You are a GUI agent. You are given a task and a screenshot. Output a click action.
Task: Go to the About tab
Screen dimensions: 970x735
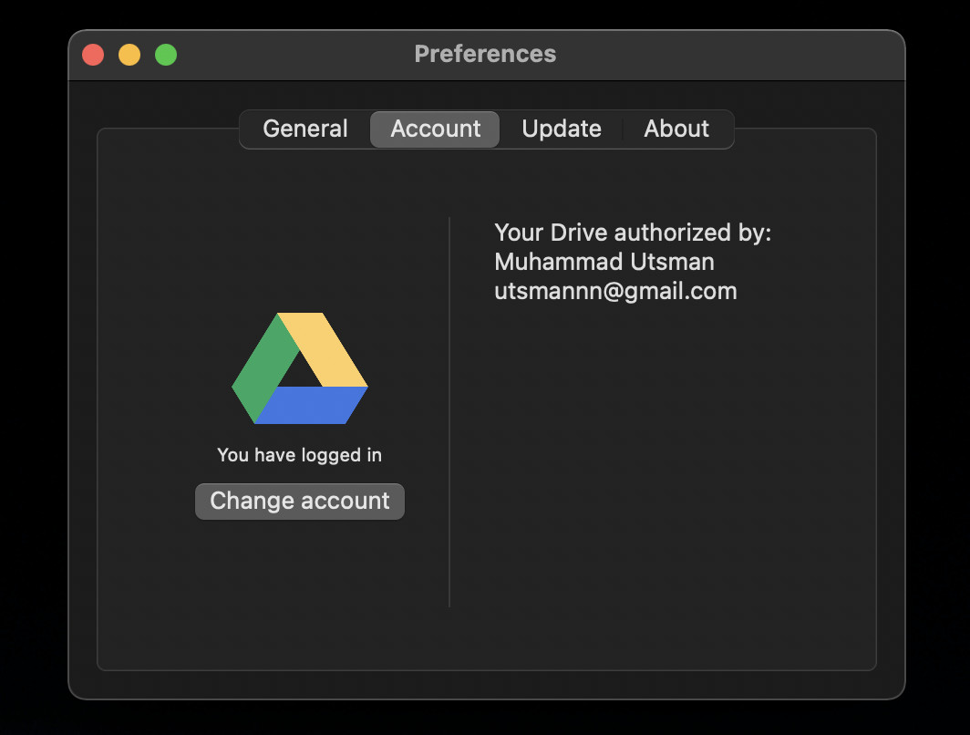pyautogui.click(x=676, y=129)
